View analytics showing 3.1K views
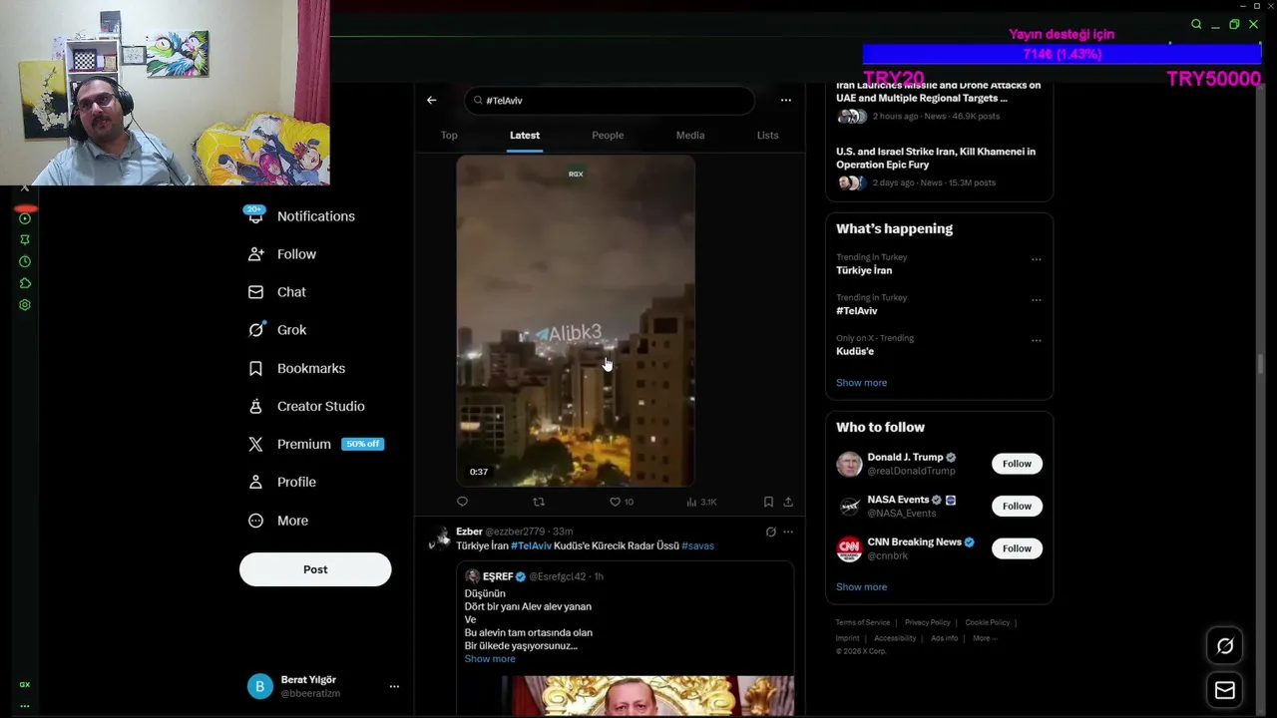The width and height of the screenshot is (1277, 718). 701,502
